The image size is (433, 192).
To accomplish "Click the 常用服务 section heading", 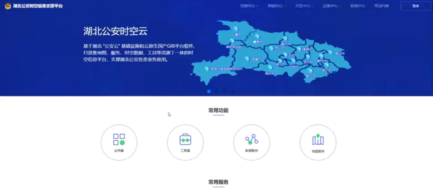I will [219, 182].
